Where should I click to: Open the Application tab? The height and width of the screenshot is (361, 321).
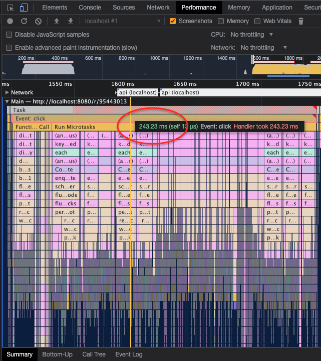(277, 8)
